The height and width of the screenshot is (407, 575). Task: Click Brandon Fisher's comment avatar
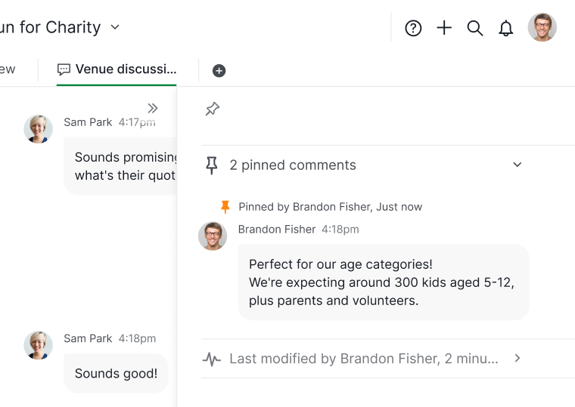tap(213, 236)
